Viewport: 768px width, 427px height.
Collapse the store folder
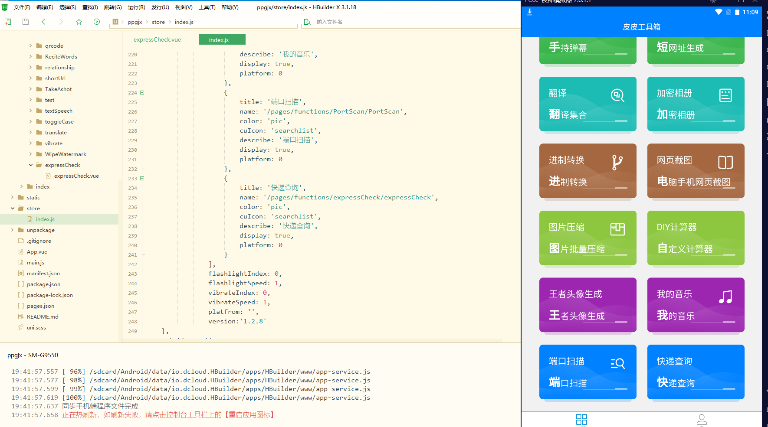[x=13, y=208]
